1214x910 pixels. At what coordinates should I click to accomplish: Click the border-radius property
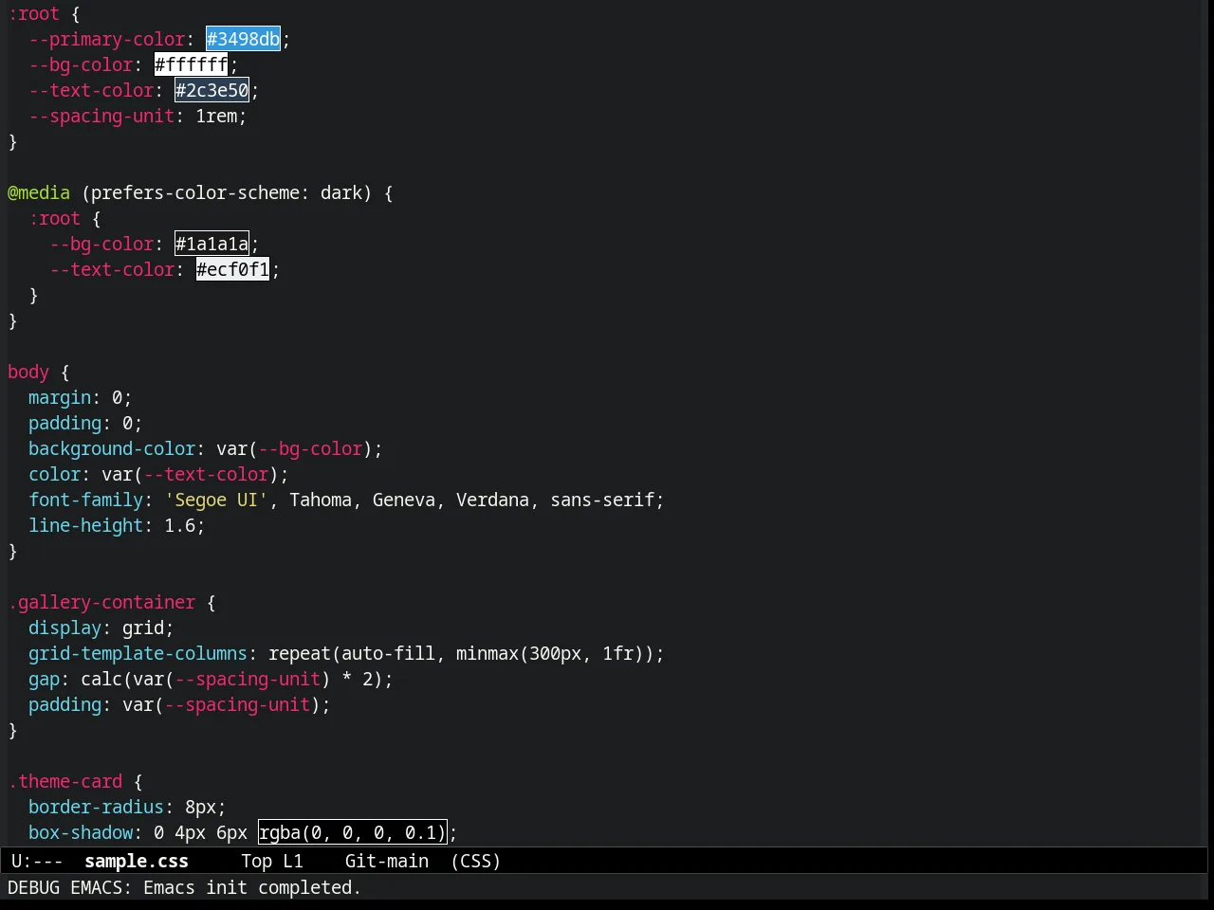[96, 807]
